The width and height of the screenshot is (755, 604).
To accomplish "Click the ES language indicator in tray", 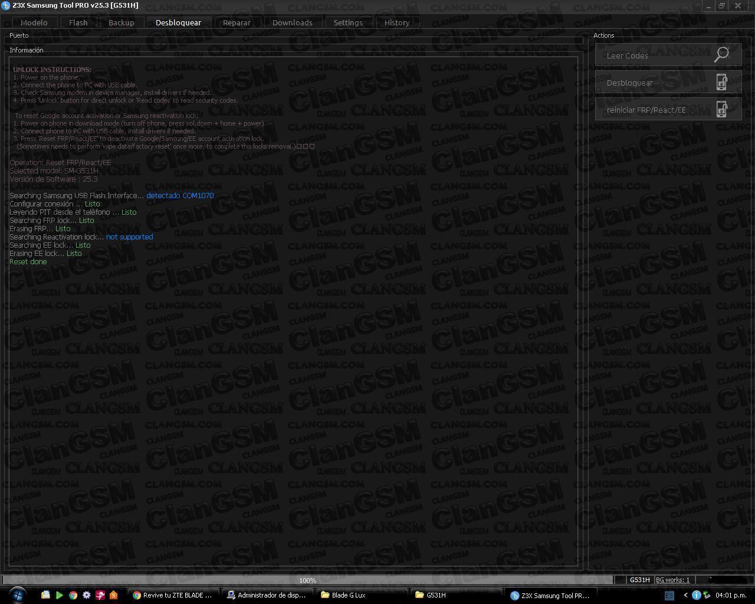I will pyautogui.click(x=669, y=595).
